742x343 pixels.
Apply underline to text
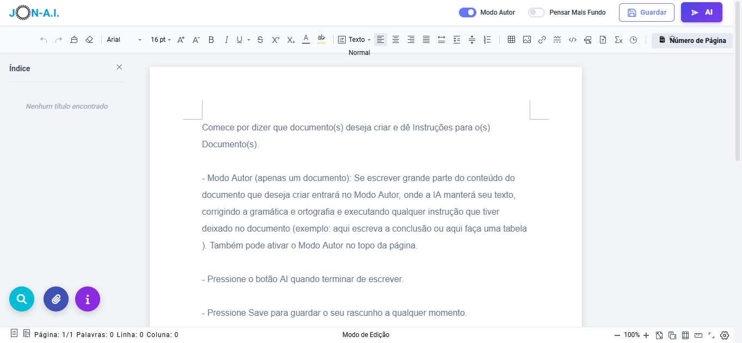point(240,40)
